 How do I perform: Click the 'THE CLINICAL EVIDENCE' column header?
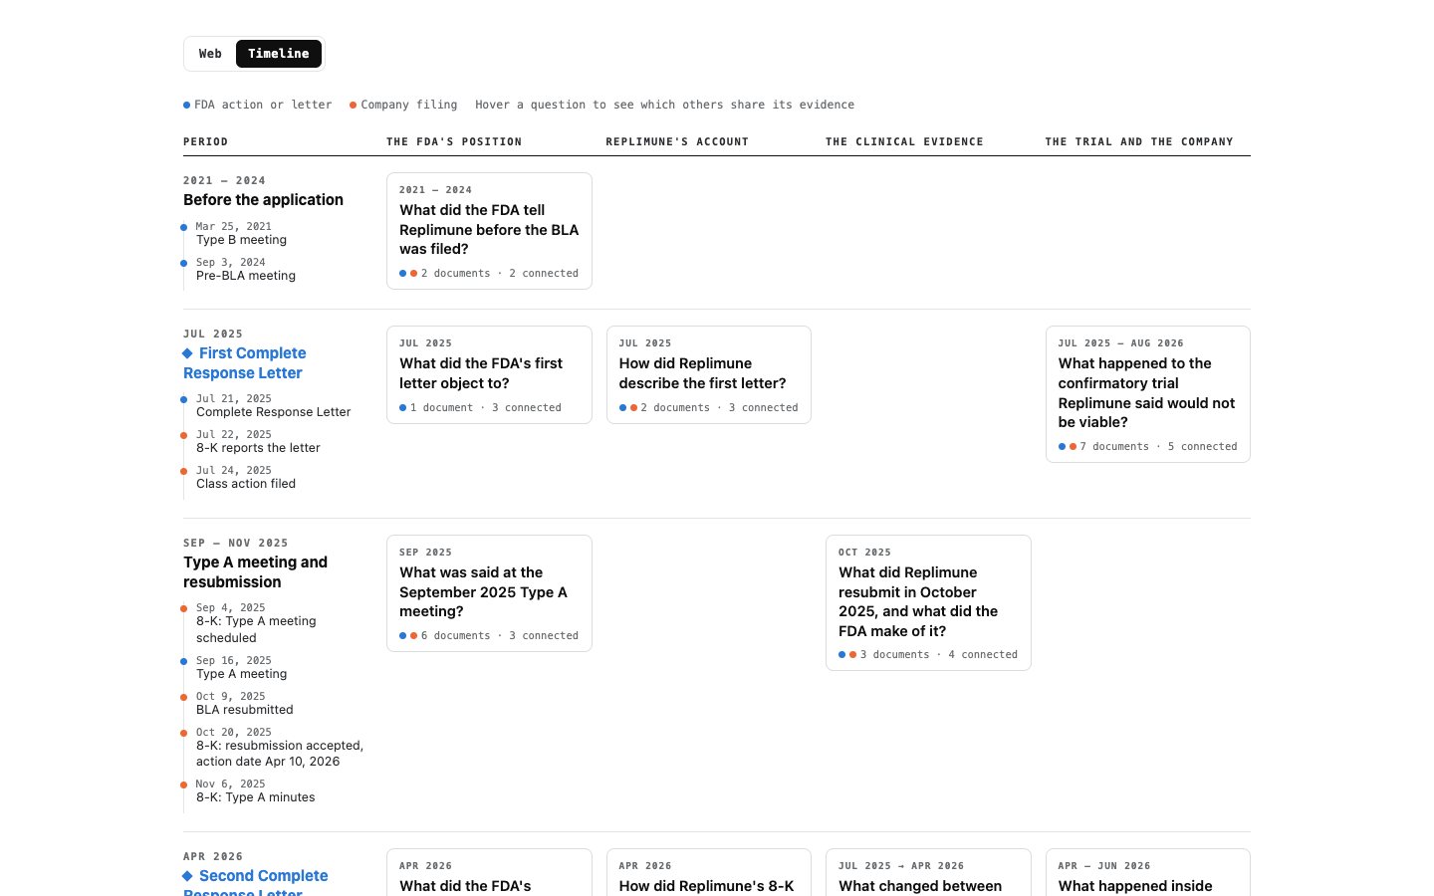pos(904,141)
